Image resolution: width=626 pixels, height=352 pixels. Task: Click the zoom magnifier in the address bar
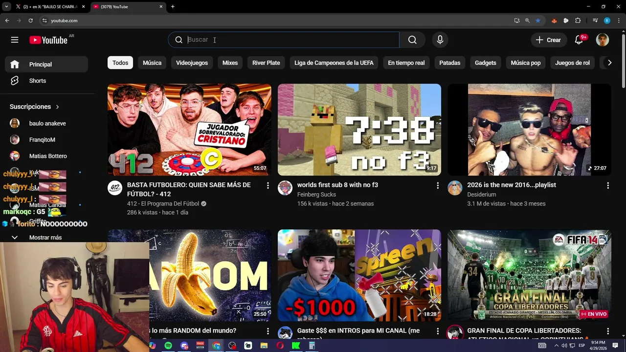pyautogui.click(x=527, y=21)
